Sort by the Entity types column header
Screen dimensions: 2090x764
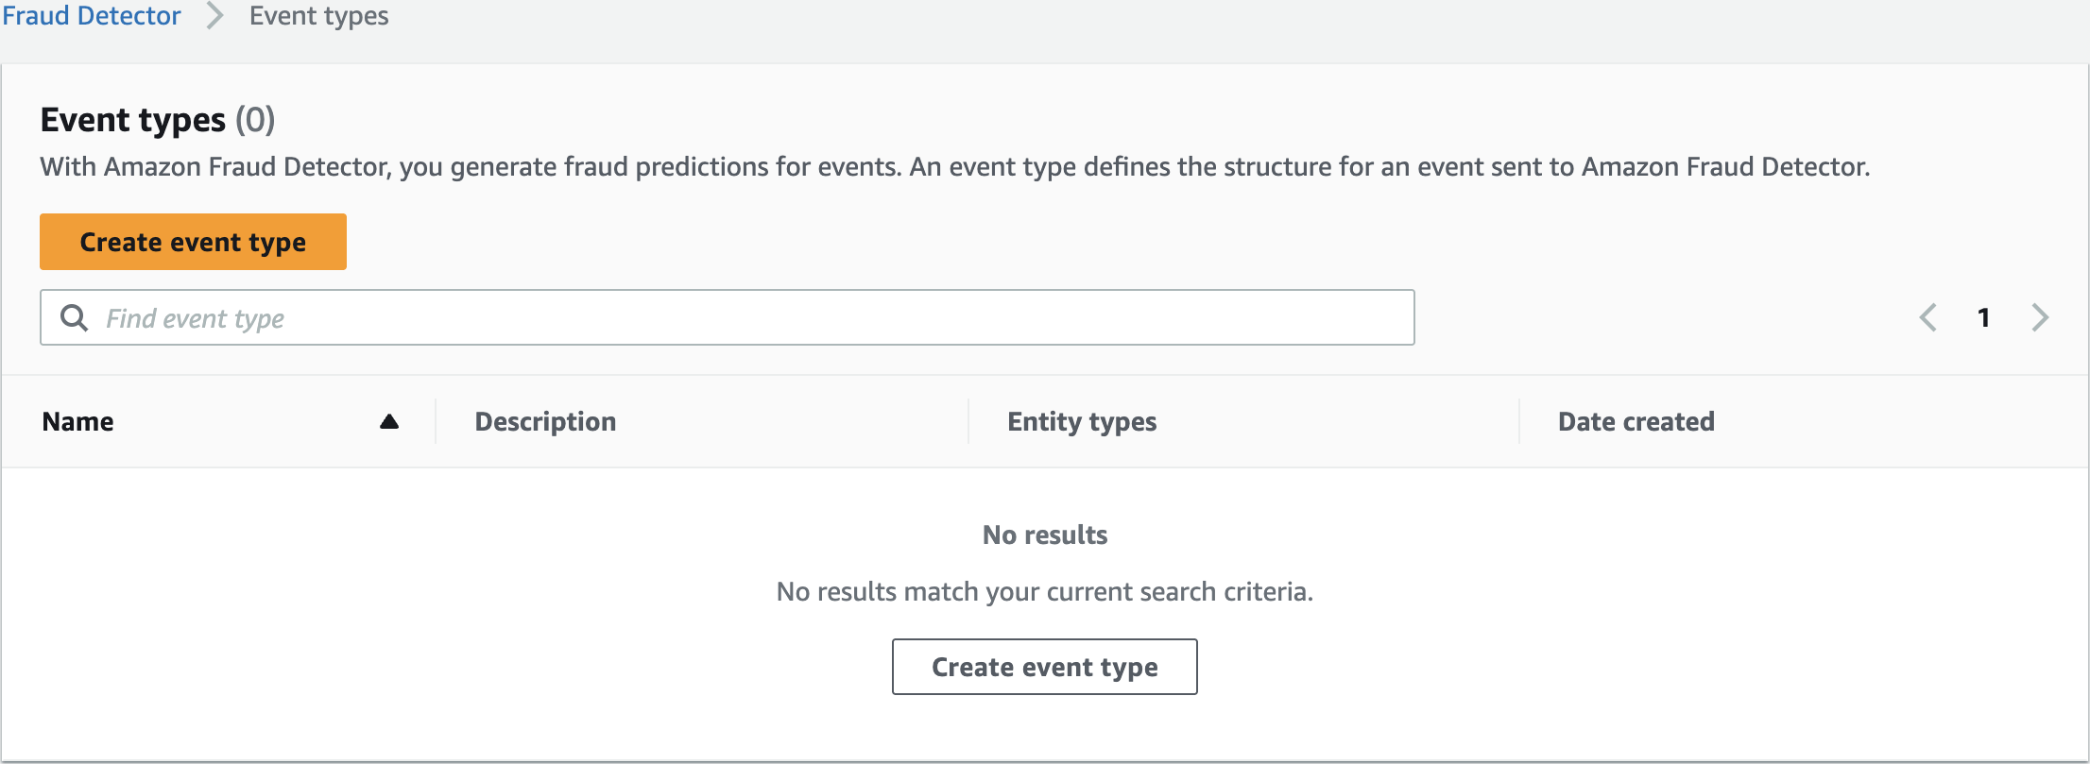1082,421
